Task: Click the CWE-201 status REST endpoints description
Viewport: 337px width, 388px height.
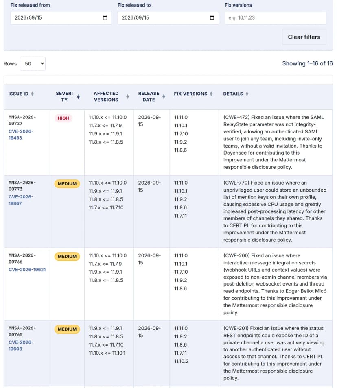Action: click(274, 353)
